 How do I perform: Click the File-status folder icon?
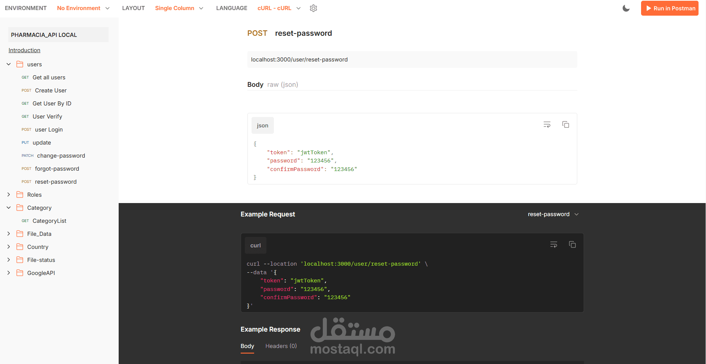(20, 260)
